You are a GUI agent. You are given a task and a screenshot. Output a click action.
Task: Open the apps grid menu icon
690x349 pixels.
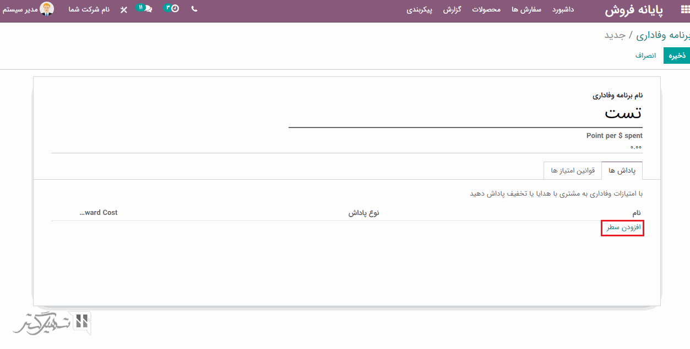[x=684, y=9]
